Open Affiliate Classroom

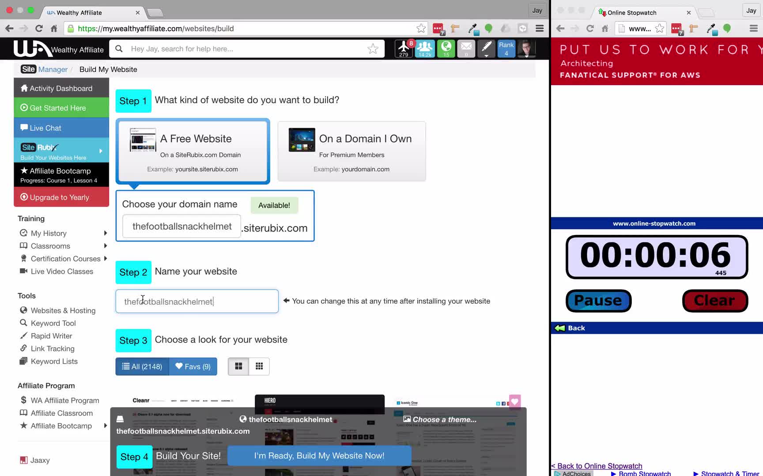point(57,413)
